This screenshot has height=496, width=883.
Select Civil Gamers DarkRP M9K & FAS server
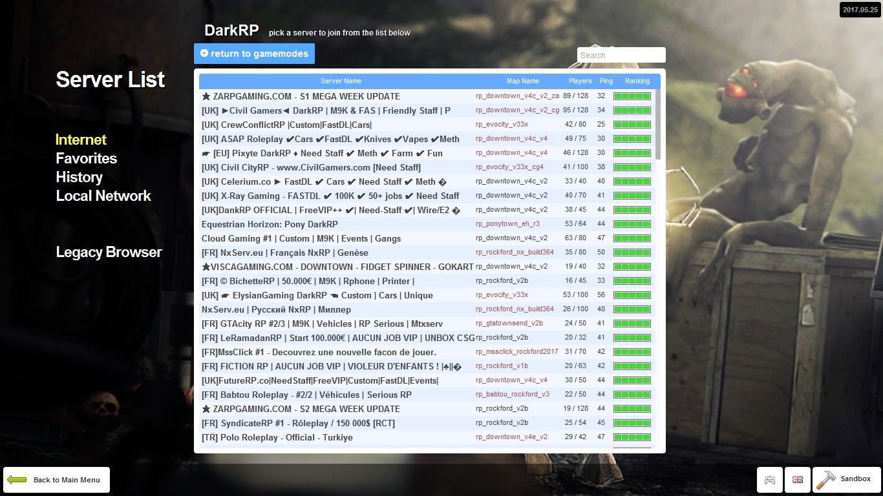tap(427, 110)
